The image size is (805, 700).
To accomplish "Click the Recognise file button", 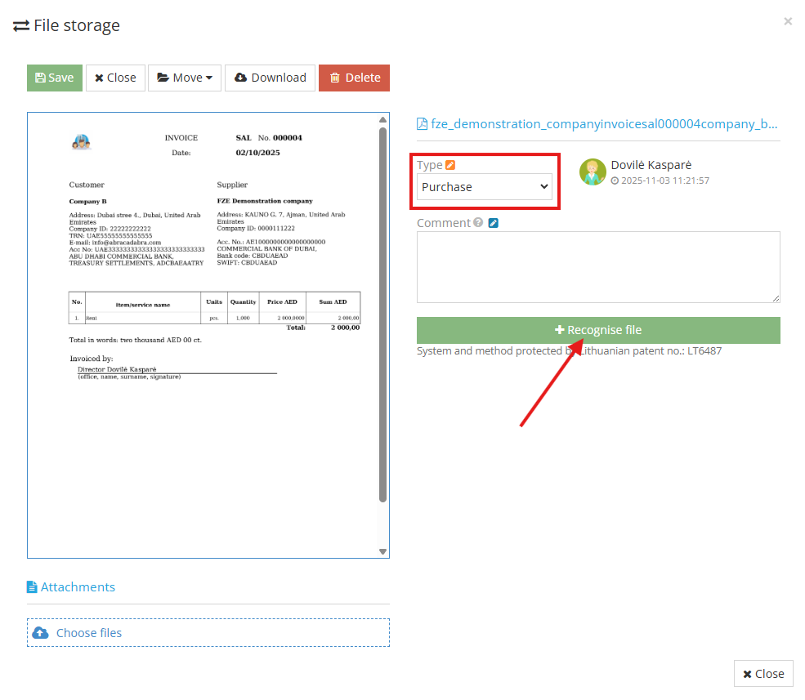I will tap(598, 330).
